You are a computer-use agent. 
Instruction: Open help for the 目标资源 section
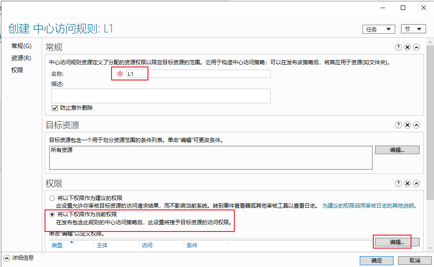(398, 125)
